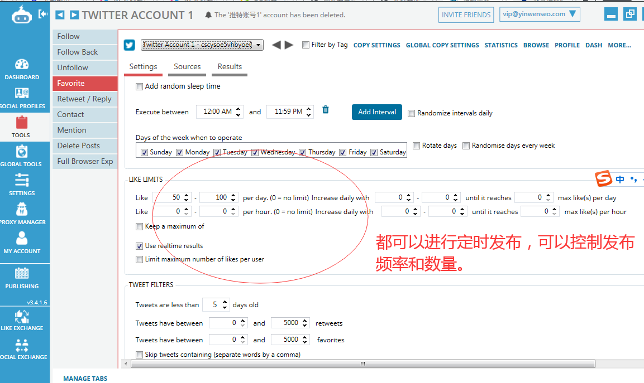Enable Add random sleep time
This screenshot has height=383, width=644.
click(x=139, y=86)
